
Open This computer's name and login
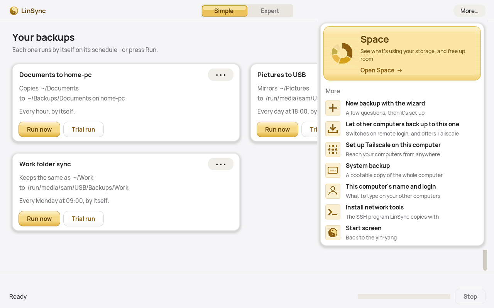(402, 191)
